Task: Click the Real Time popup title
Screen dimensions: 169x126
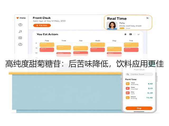Action: point(117,19)
